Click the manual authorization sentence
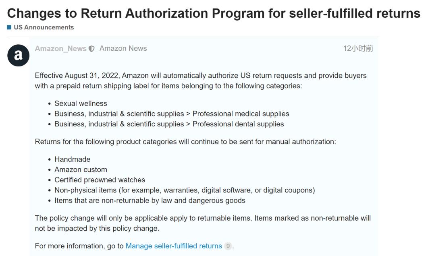 coord(185,142)
